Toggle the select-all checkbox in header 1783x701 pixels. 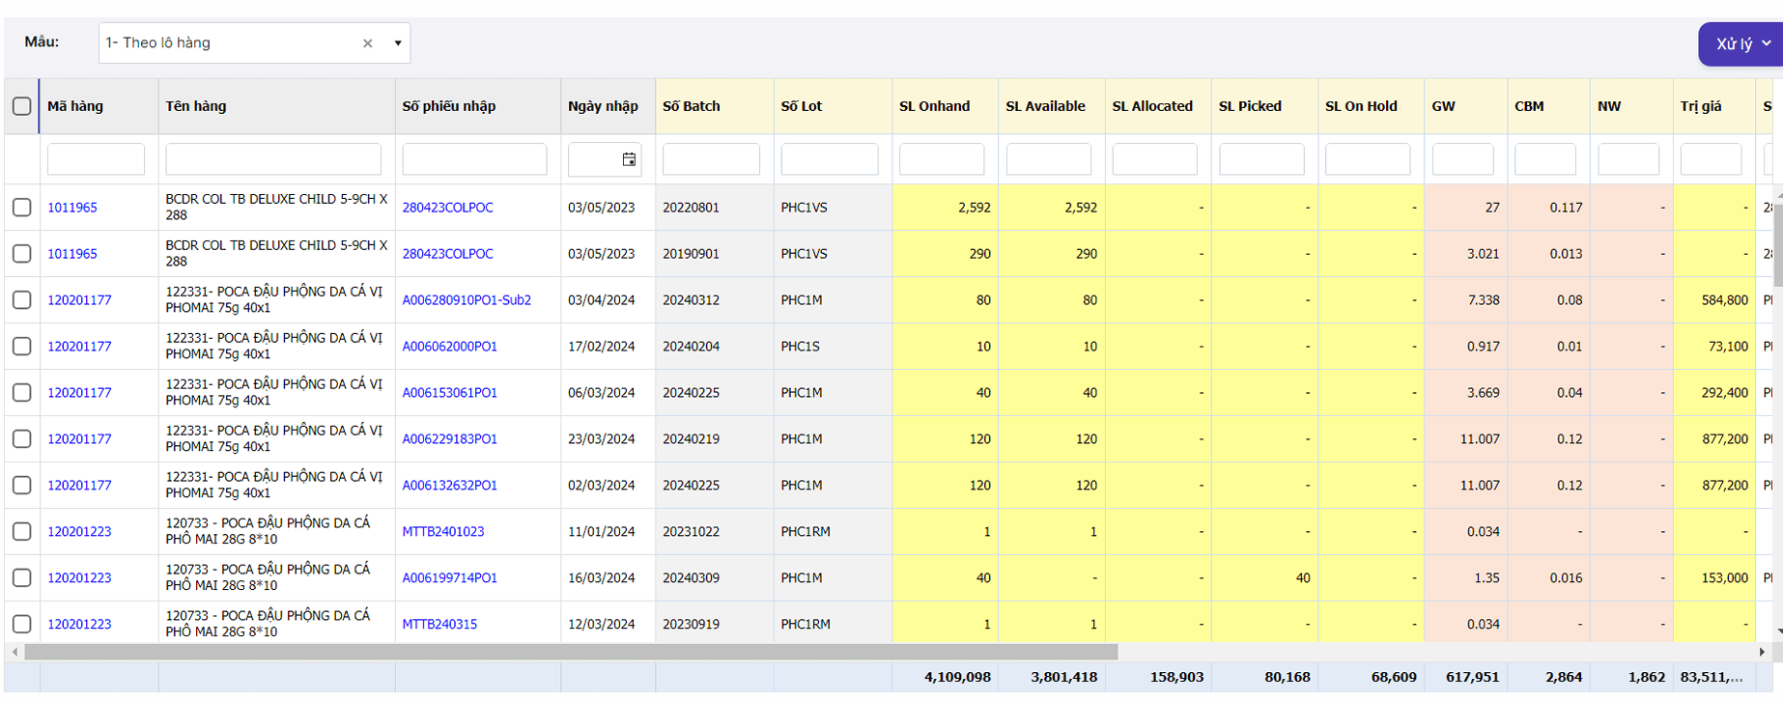21,106
